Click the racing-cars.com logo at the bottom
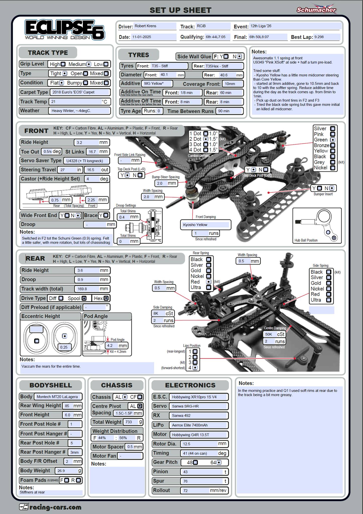This screenshot has height=514, width=363. tap(50, 507)
